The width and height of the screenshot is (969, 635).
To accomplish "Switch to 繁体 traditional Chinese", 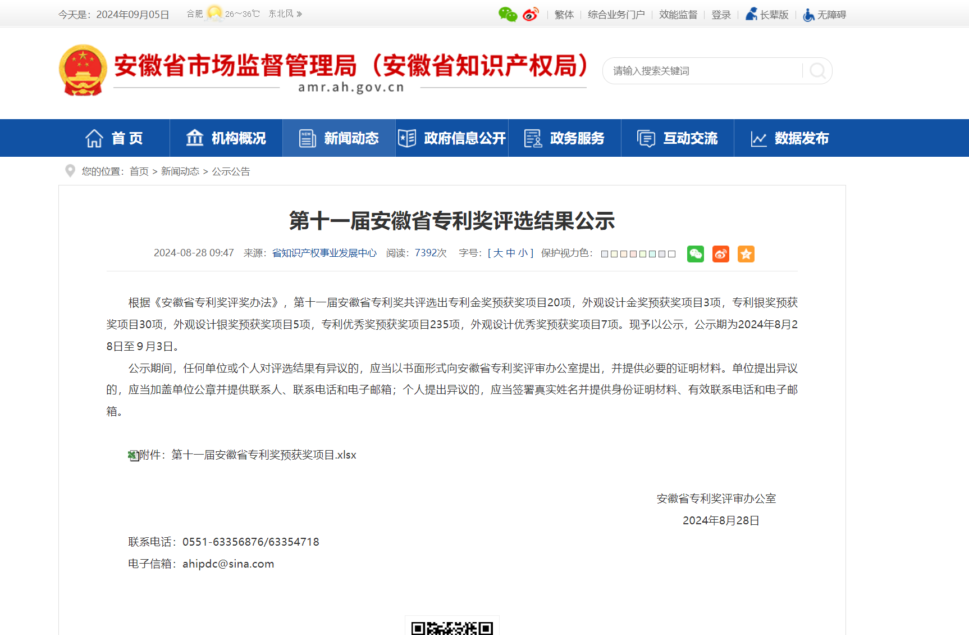I will click(x=564, y=15).
